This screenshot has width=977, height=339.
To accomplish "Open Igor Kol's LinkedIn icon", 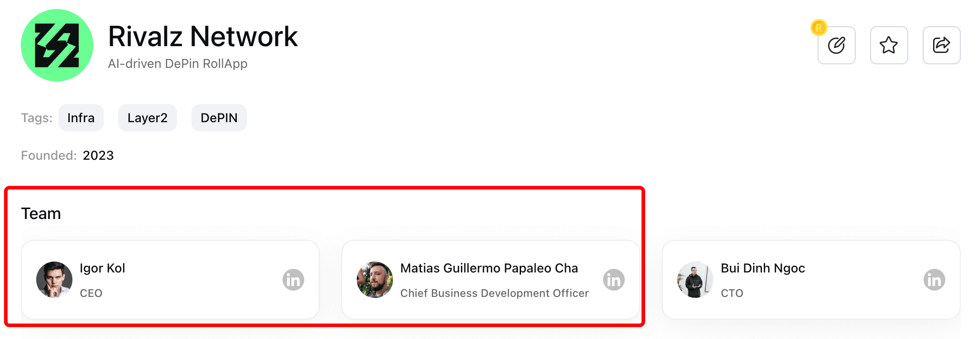I will point(293,280).
